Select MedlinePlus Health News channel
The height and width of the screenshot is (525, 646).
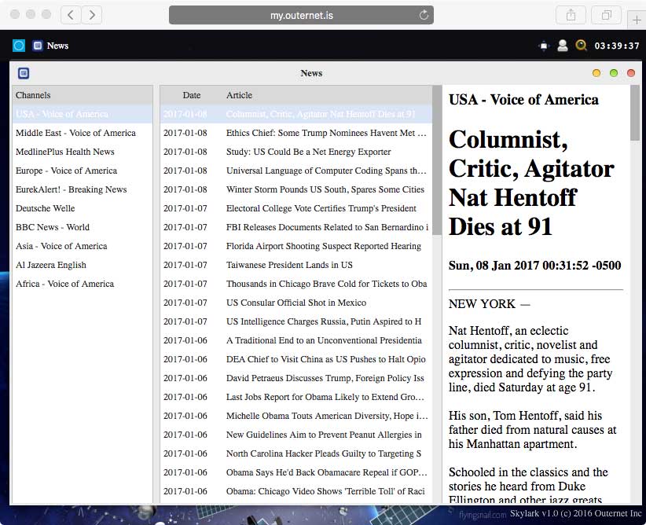point(83,152)
